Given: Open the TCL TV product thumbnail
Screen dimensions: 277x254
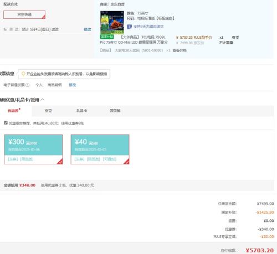Looking at the screenshot, I should [x=112, y=23].
